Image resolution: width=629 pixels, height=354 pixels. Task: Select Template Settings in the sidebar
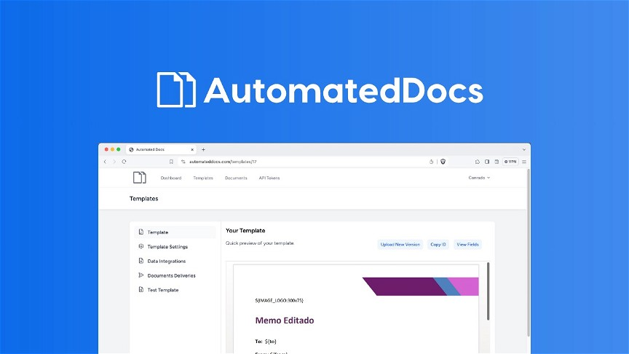click(x=167, y=247)
